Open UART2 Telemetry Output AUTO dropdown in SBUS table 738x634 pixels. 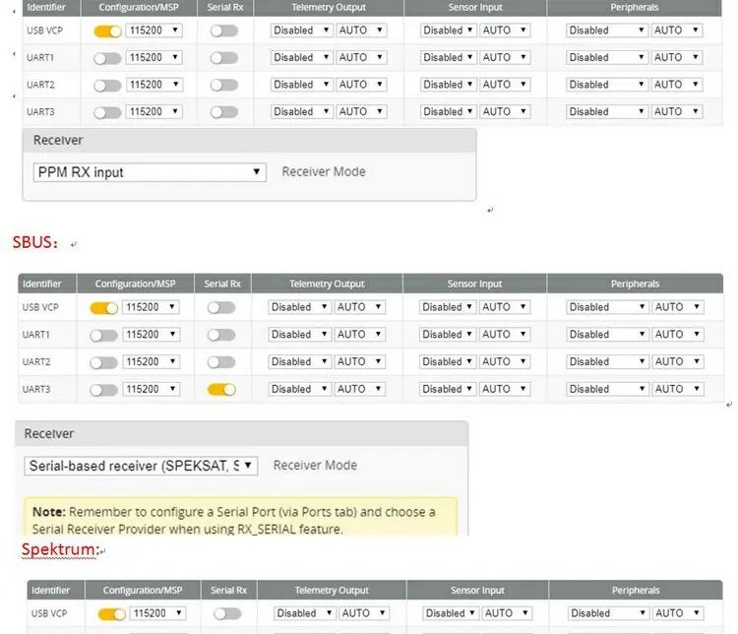coord(359,361)
